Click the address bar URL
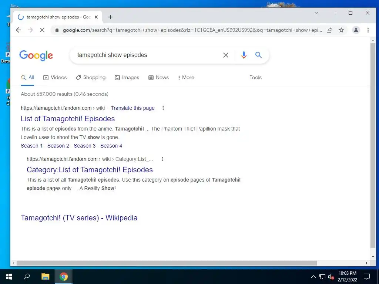This screenshot has width=379, height=284. click(x=192, y=30)
